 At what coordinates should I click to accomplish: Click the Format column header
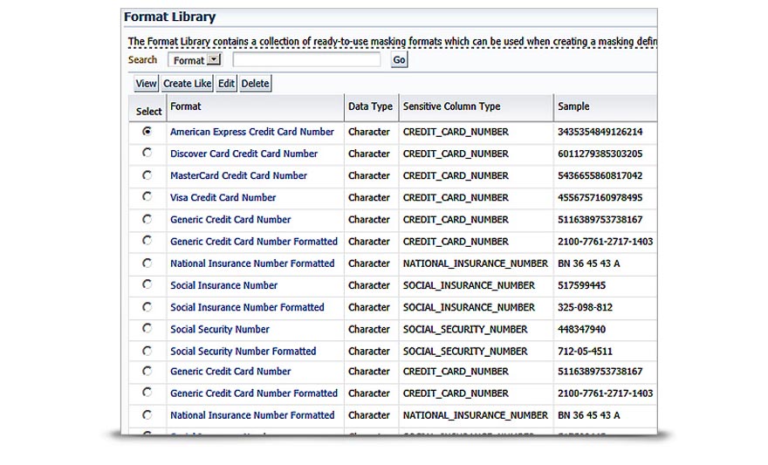186,106
